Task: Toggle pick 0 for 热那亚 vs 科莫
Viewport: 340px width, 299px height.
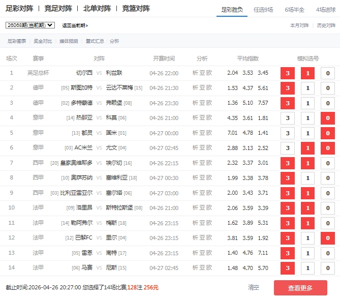Action: click(328, 118)
